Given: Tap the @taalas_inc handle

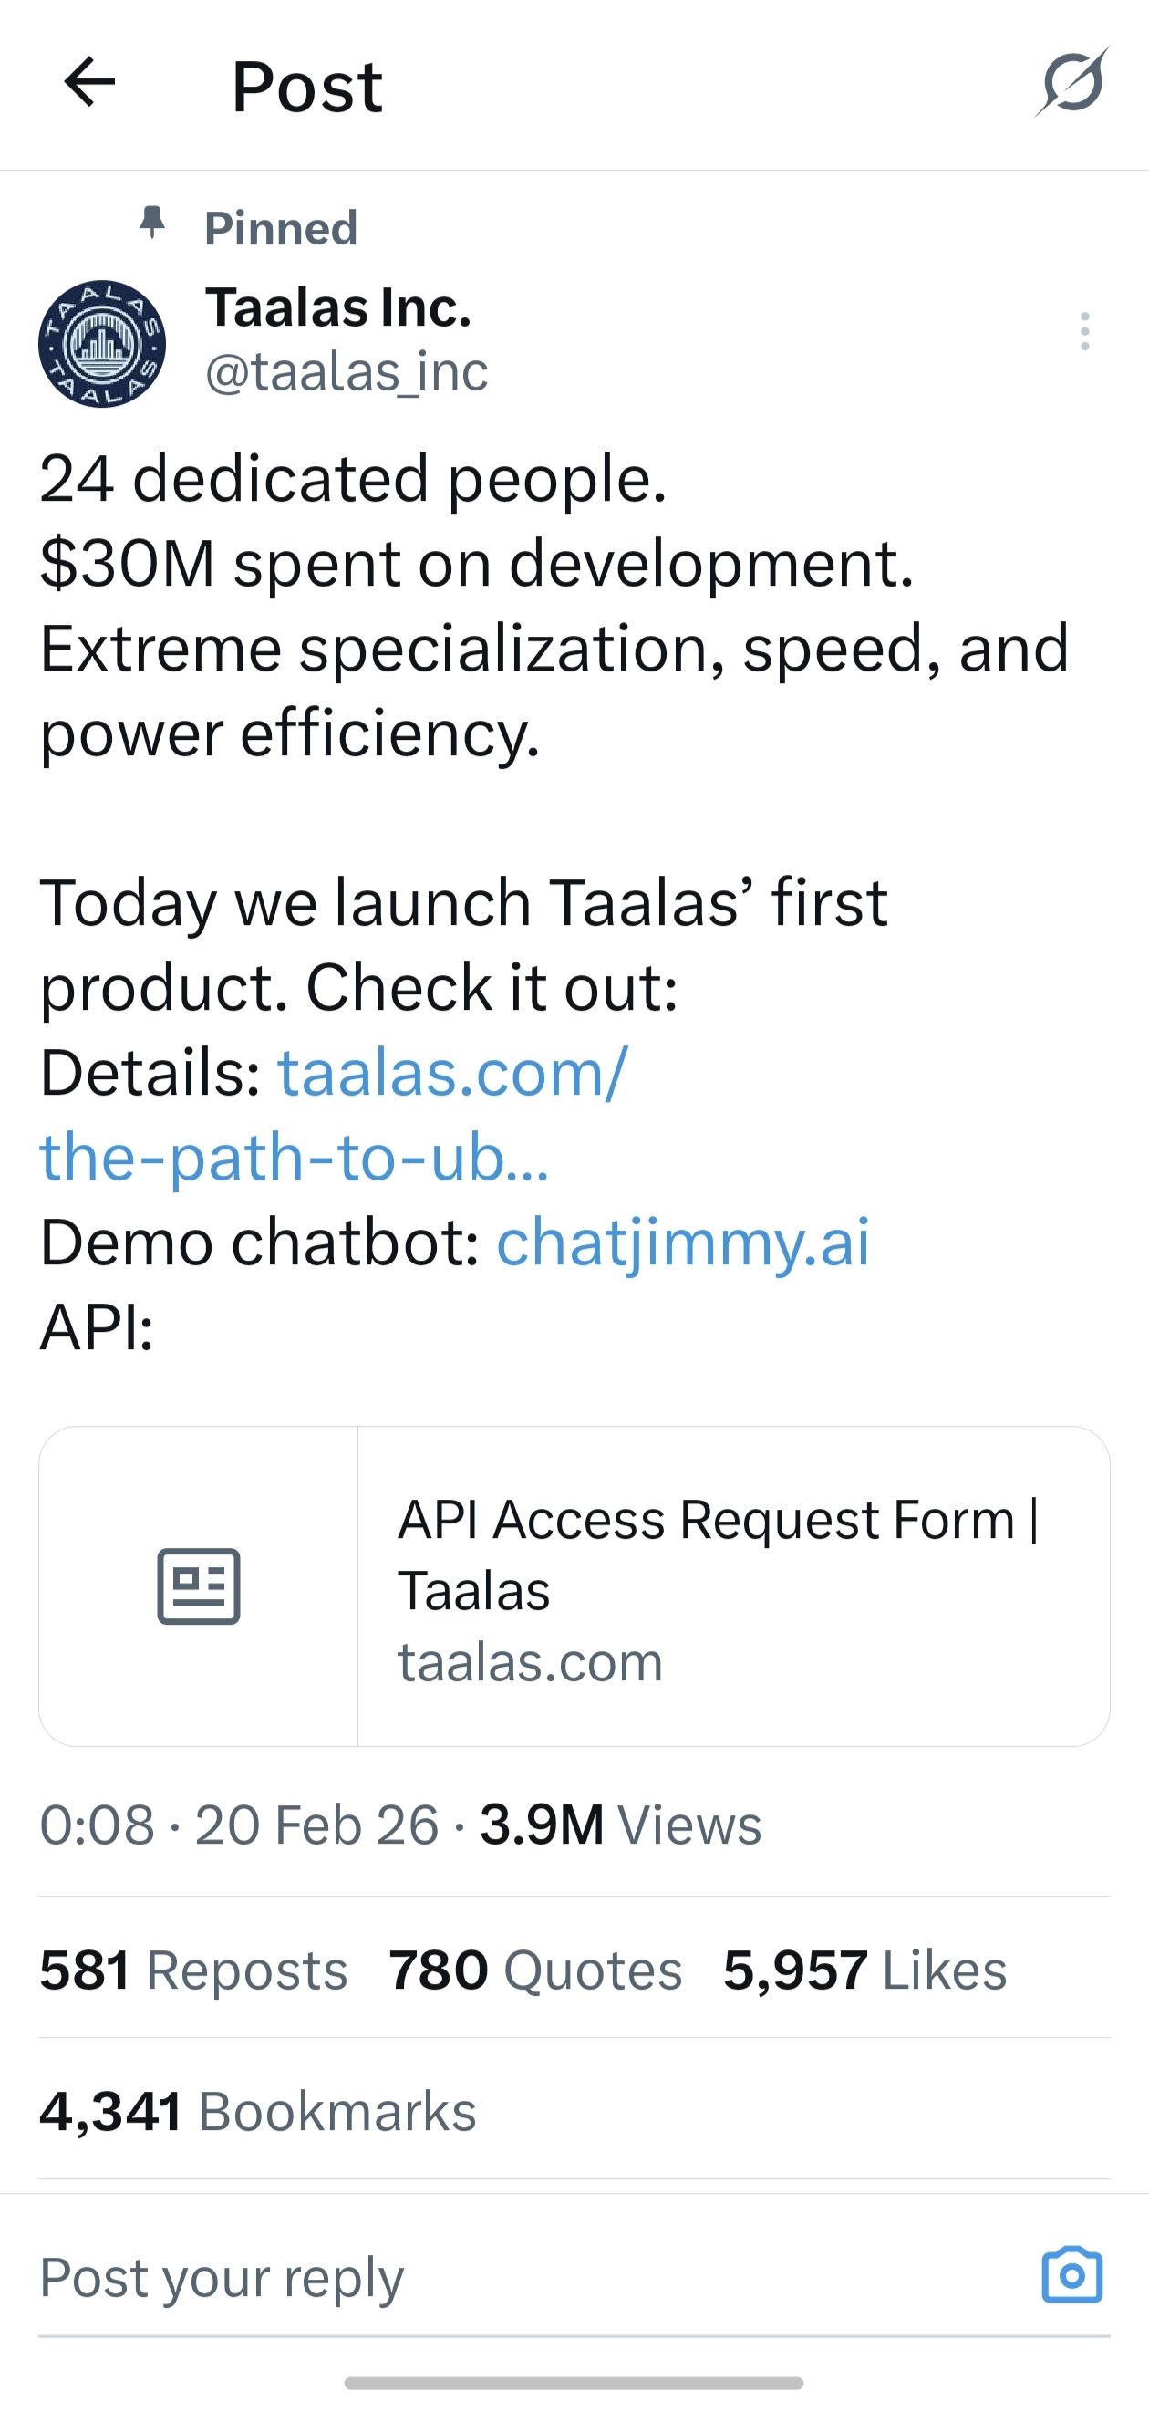Looking at the screenshot, I should click(347, 371).
